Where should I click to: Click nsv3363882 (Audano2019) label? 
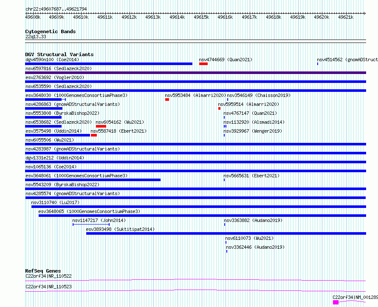click(x=253, y=220)
